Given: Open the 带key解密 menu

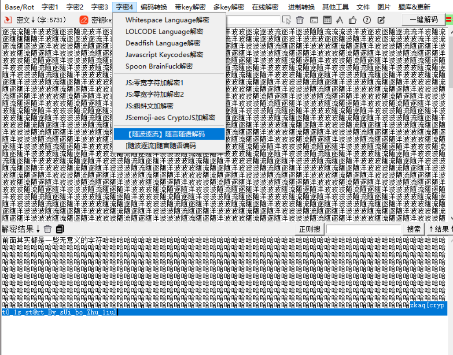Looking at the screenshot, I should pyautogui.click(x=190, y=7).
